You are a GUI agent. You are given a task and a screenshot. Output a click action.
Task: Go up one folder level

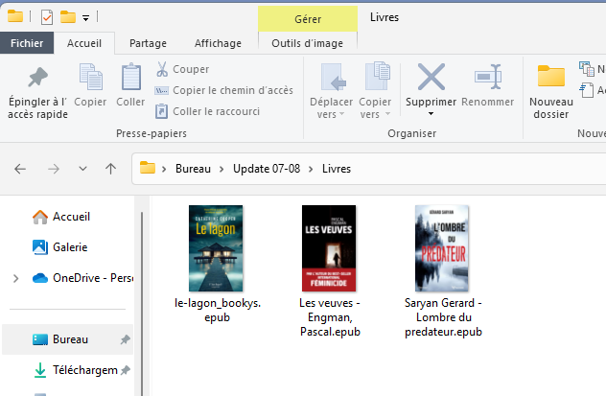(111, 169)
